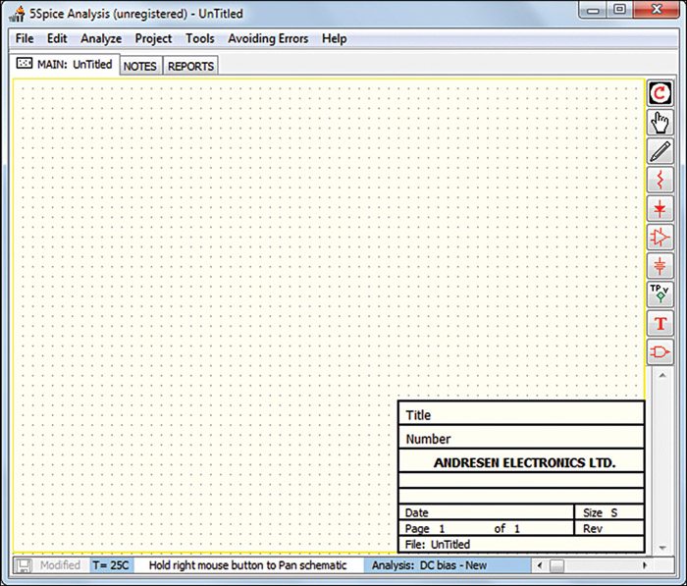687x586 pixels.
Task: Pick the battery voltage source tool
Action: [660, 265]
